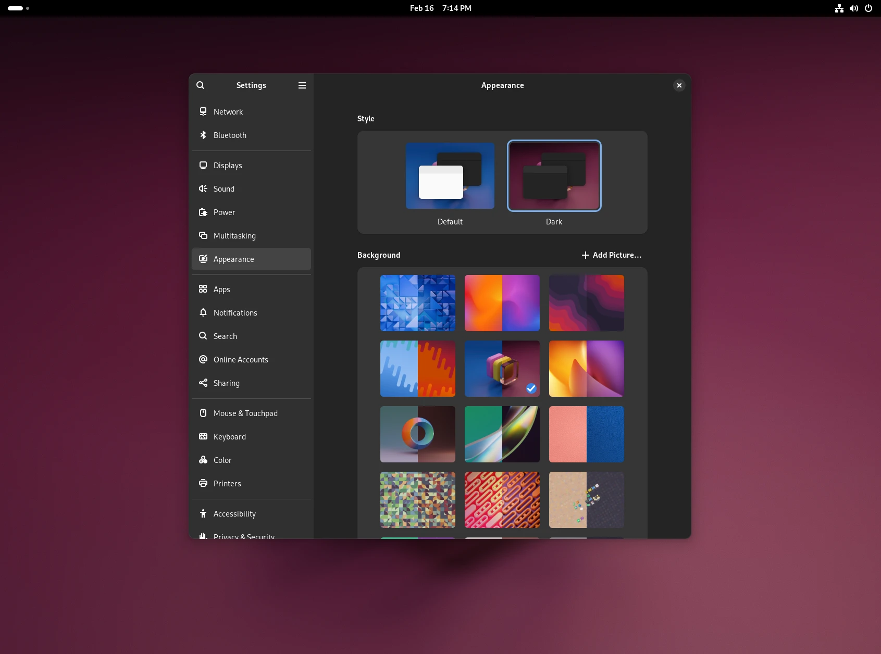
Task: Select the Default light style
Action: (x=450, y=176)
